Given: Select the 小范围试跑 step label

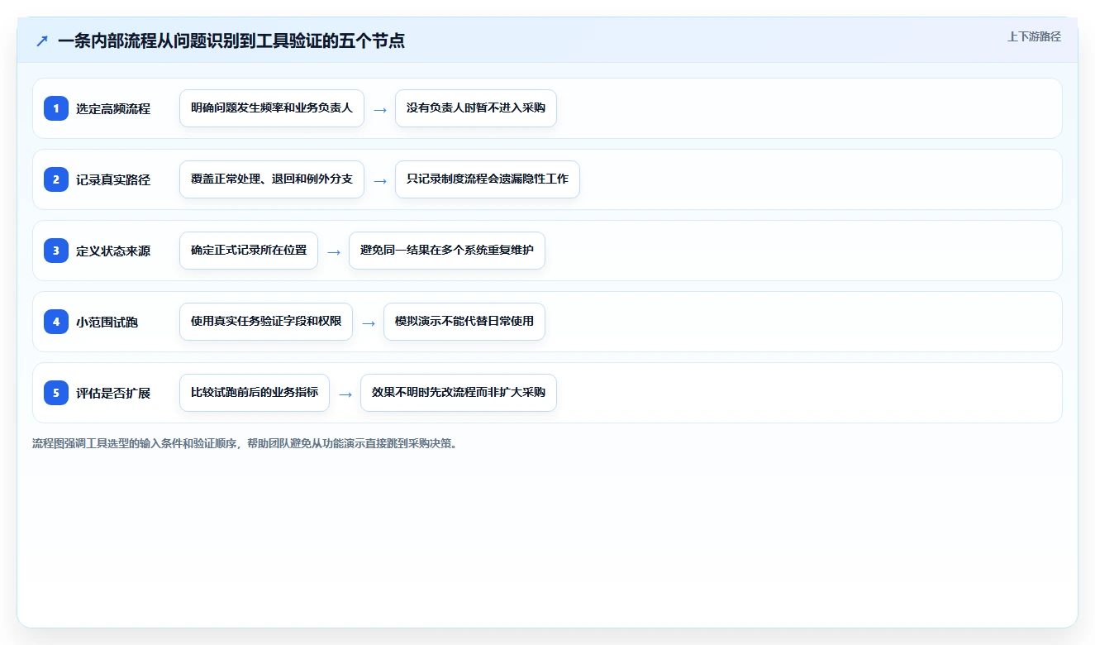Looking at the screenshot, I should point(107,322).
